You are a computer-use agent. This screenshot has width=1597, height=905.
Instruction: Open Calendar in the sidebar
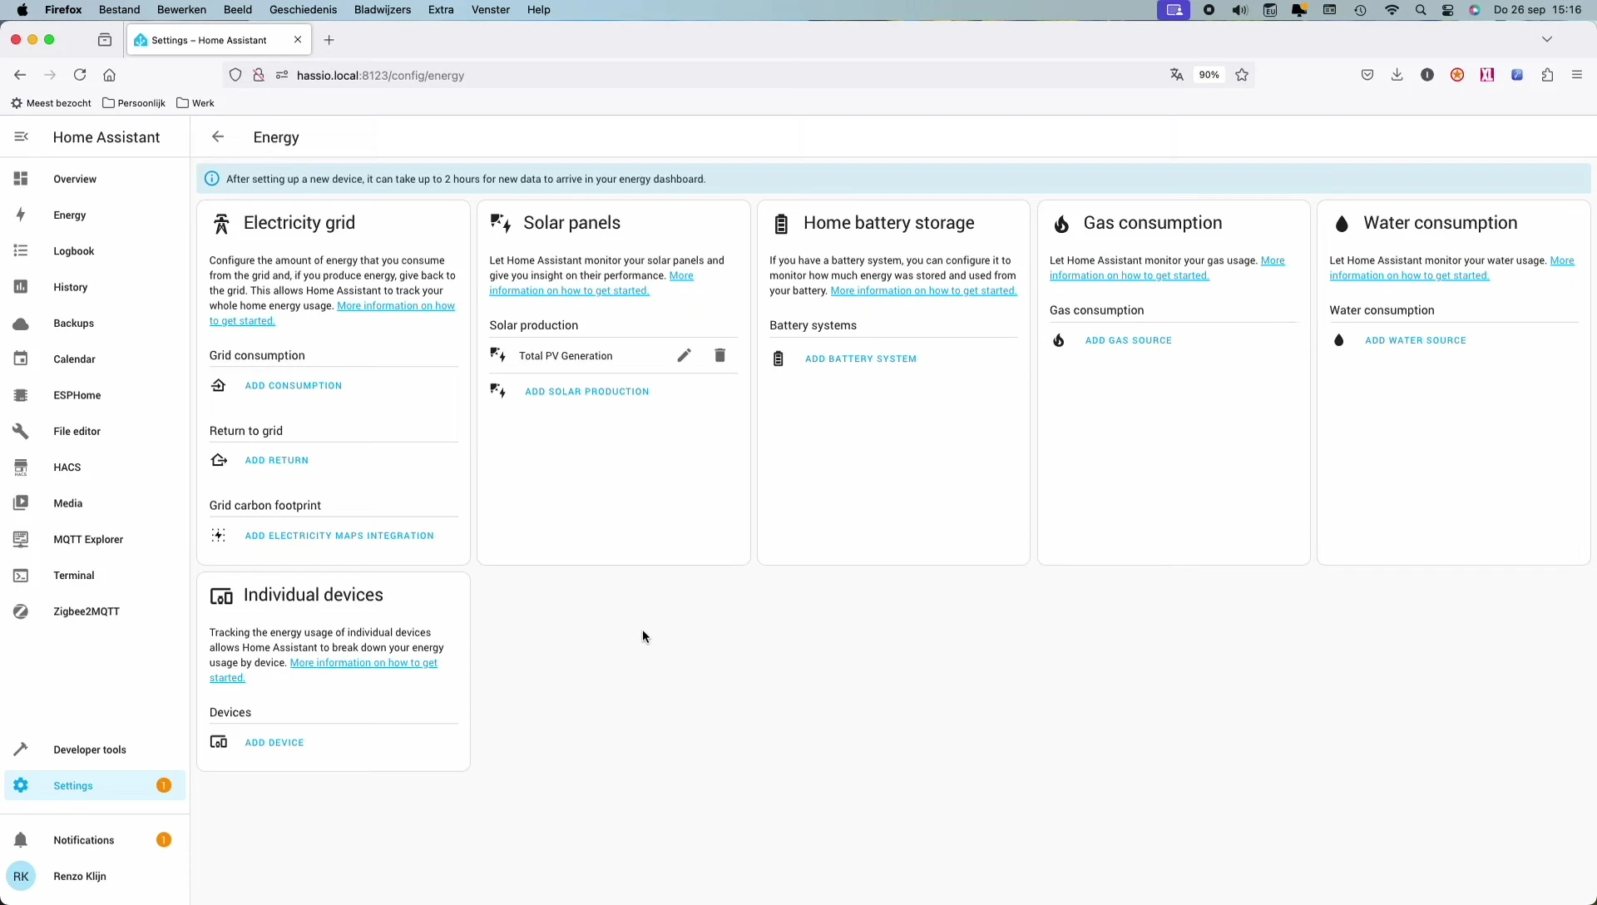[95, 359]
